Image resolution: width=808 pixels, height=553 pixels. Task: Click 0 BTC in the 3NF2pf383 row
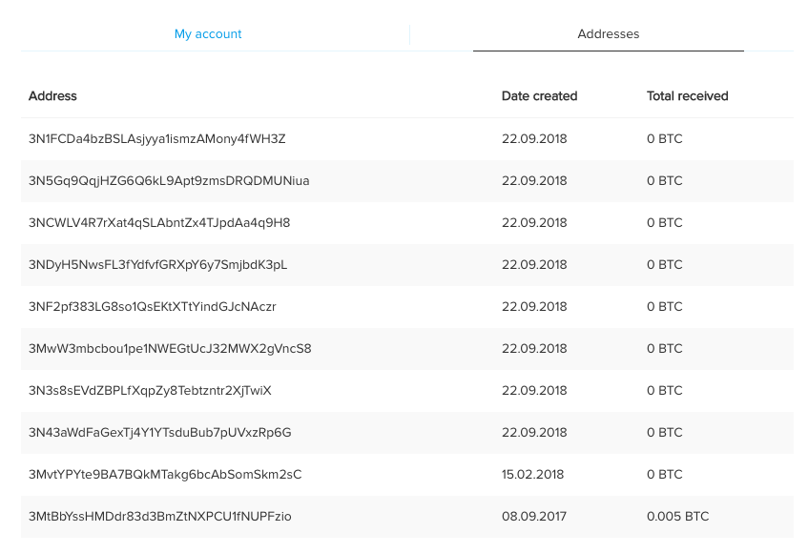click(x=664, y=307)
